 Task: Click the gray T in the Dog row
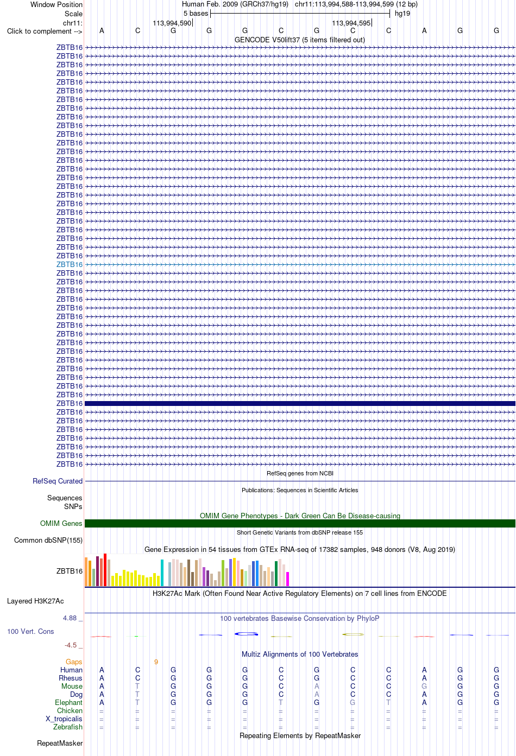(137, 694)
